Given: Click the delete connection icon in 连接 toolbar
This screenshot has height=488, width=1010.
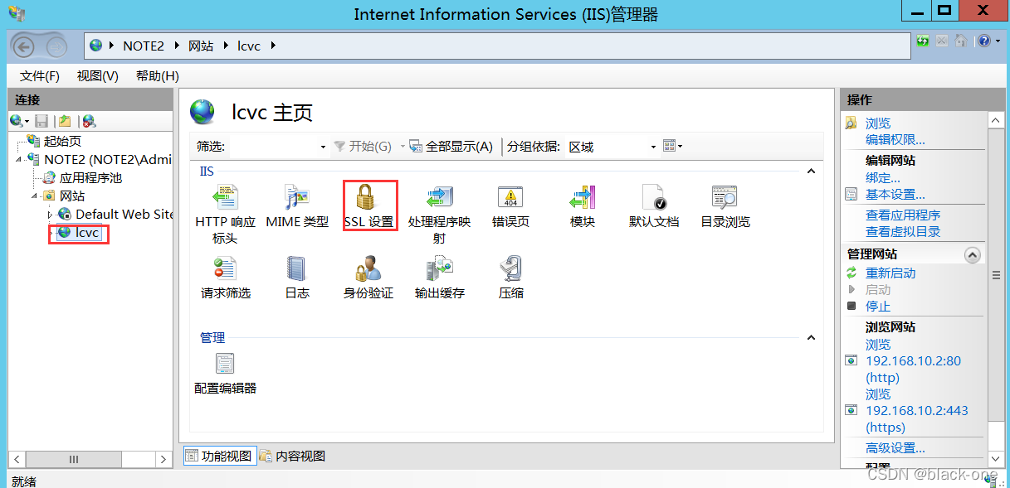Looking at the screenshot, I should tap(89, 121).
